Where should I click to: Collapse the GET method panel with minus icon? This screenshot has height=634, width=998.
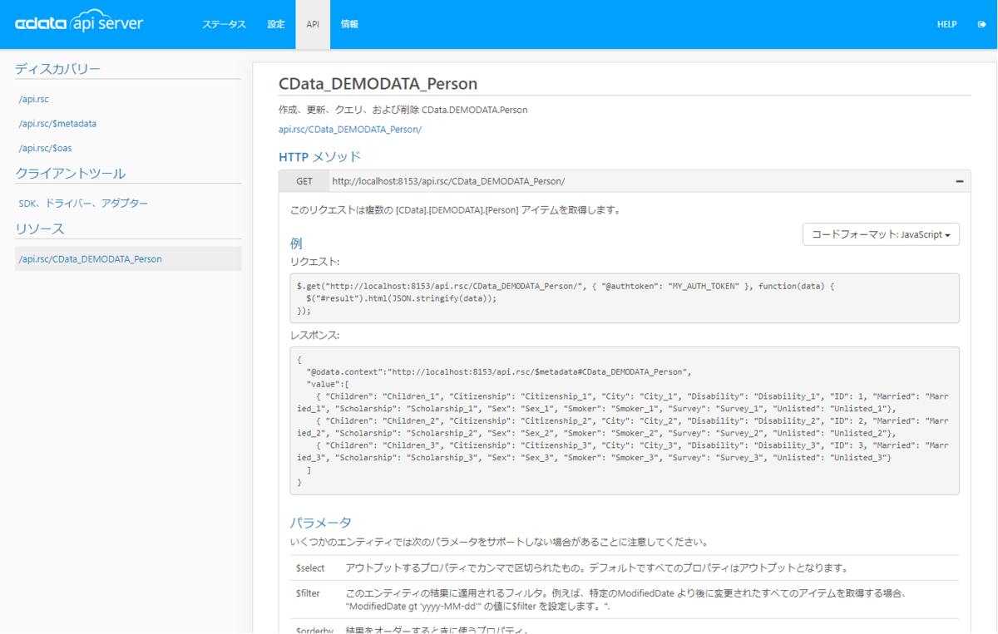pyautogui.click(x=959, y=181)
